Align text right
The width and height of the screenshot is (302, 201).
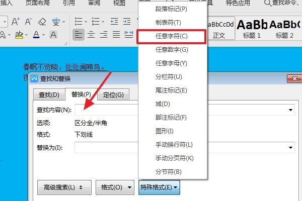point(104,35)
